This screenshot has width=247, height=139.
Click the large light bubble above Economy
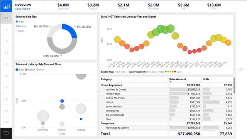(43, 116)
